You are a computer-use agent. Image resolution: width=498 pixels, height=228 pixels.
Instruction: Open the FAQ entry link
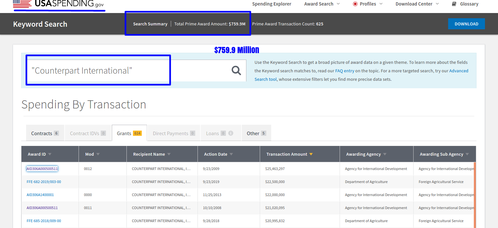click(344, 71)
